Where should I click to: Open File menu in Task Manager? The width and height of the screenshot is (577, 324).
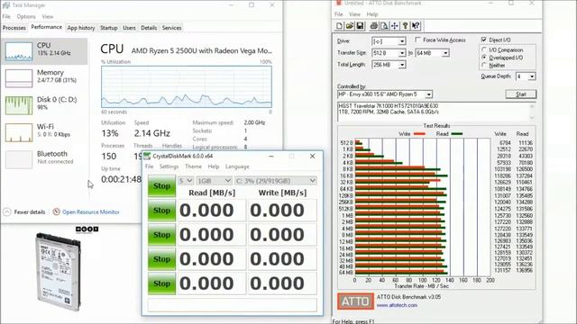click(x=6, y=16)
